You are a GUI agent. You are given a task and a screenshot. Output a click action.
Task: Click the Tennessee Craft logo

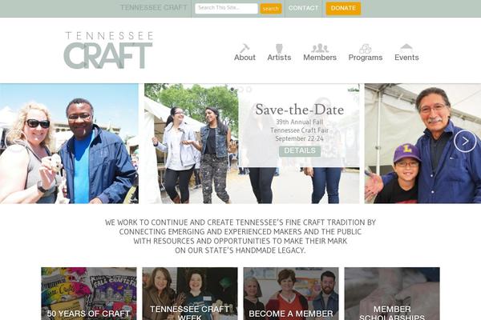tap(108, 50)
